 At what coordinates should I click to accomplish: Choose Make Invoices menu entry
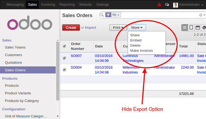(x=142, y=51)
